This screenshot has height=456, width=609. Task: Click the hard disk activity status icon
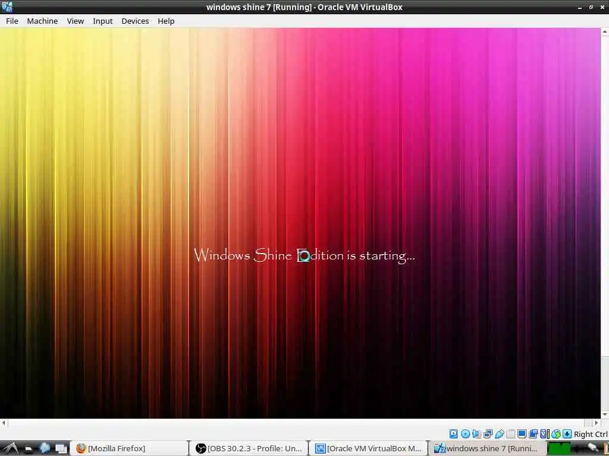tap(453, 434)
